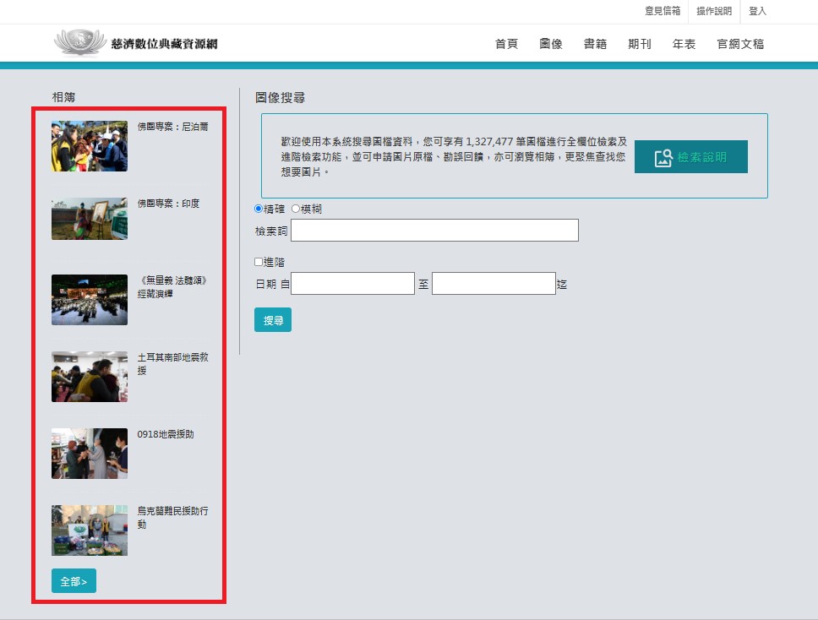Open the 年表 chronology menu item
Viewport: 818px width, 620px height.
coord(684,44)
